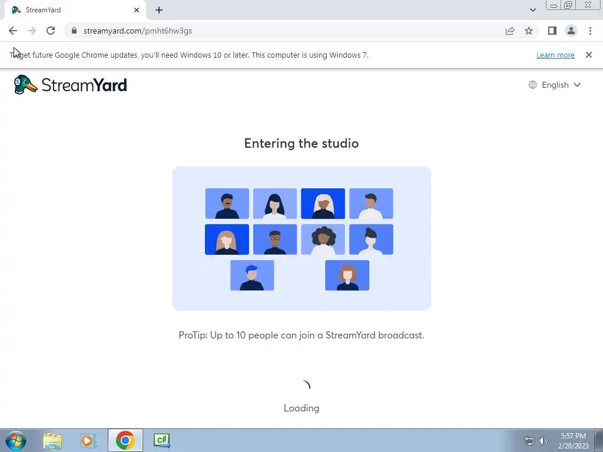Click the glasses-wearing avatar tile
Image resolution: width=603 pixels, height=452 pixels.
click(275, 240)
